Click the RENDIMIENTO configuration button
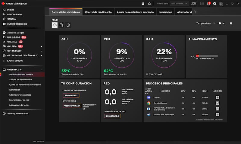 [71, 95]
